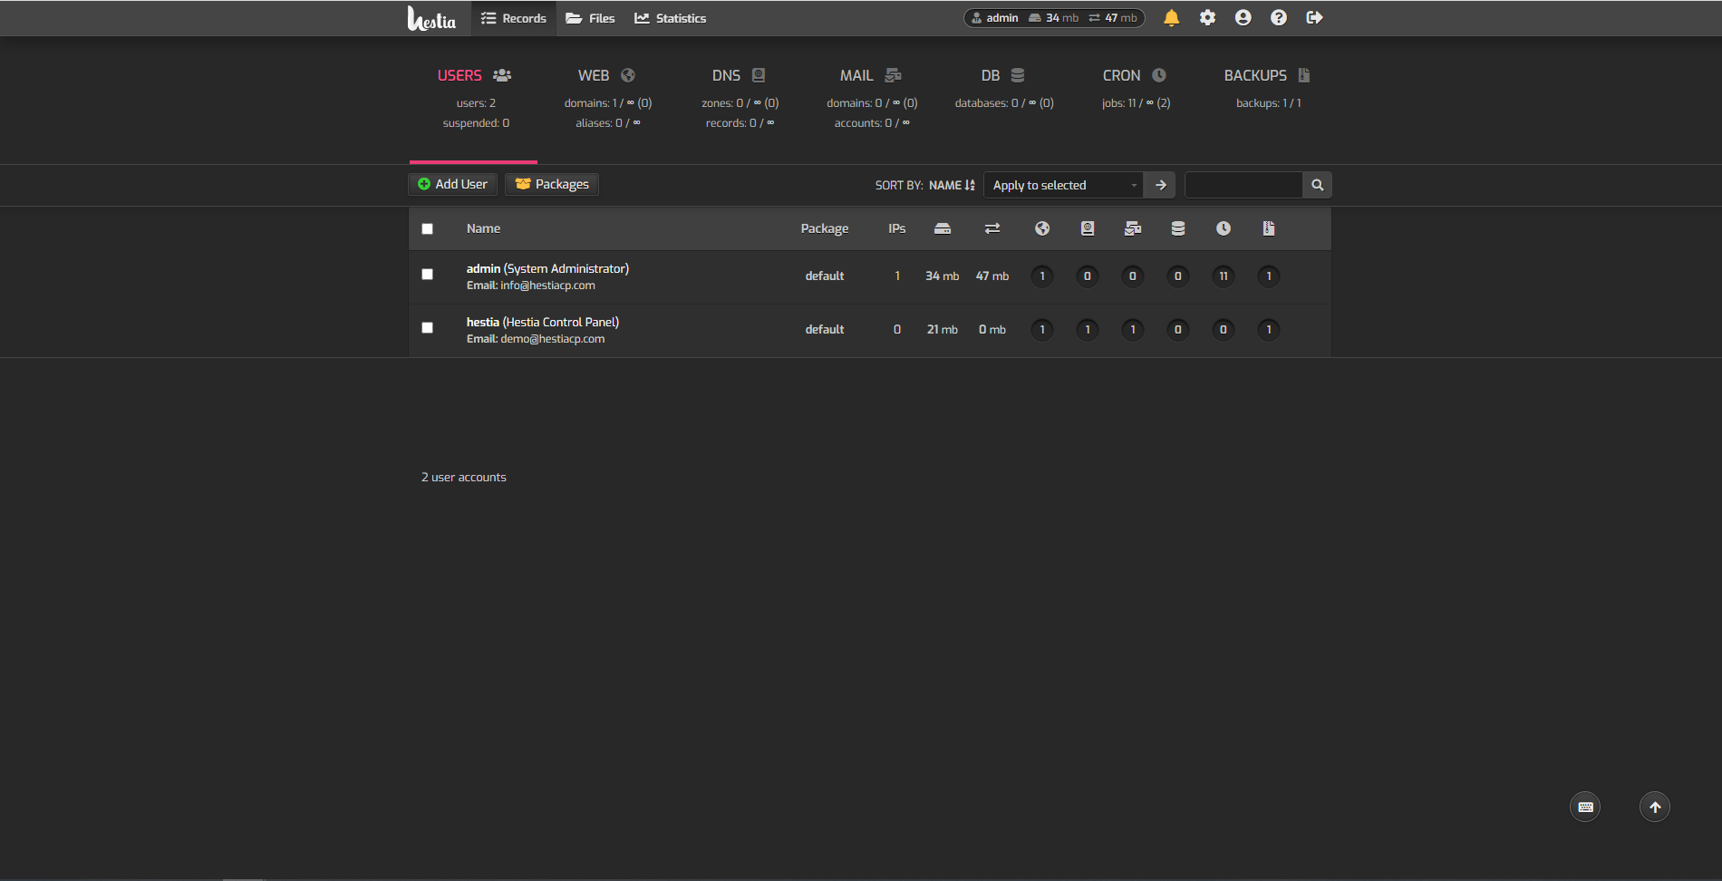1722x881 pixels.
Task: Focus the search input field
Action: point(1243,185)
